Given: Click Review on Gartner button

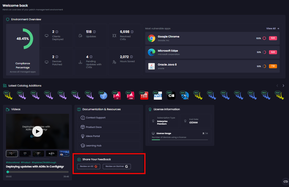Looking at the screenshot, I should pos(117,166).
